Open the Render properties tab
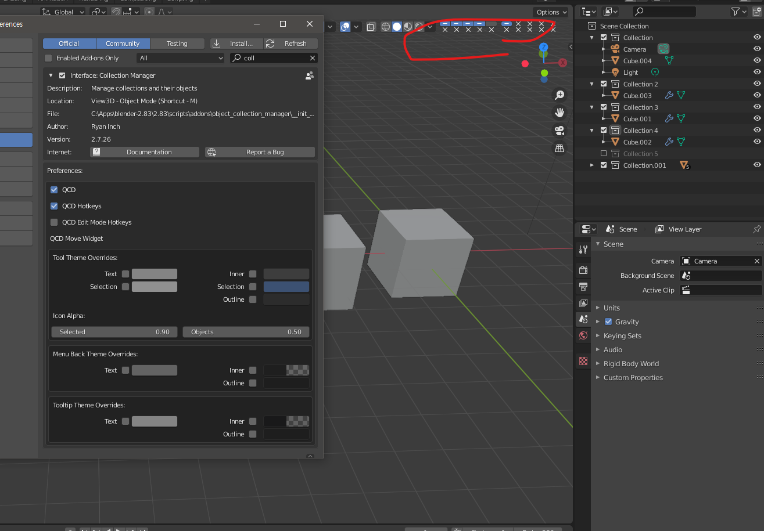 click(x=583, y=270)
